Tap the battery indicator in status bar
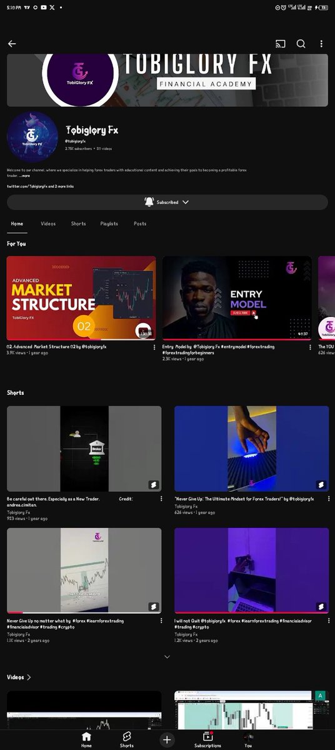This screenshot has width=335, height=750. click(x=322, y=7)
